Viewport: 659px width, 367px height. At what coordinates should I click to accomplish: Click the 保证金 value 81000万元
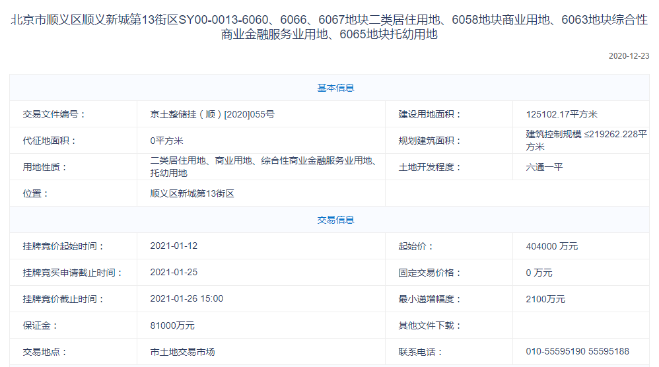tap(172, 325)
